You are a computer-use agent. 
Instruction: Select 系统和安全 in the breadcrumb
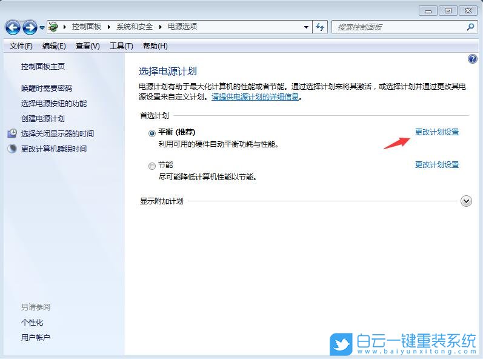coord(135,27)
